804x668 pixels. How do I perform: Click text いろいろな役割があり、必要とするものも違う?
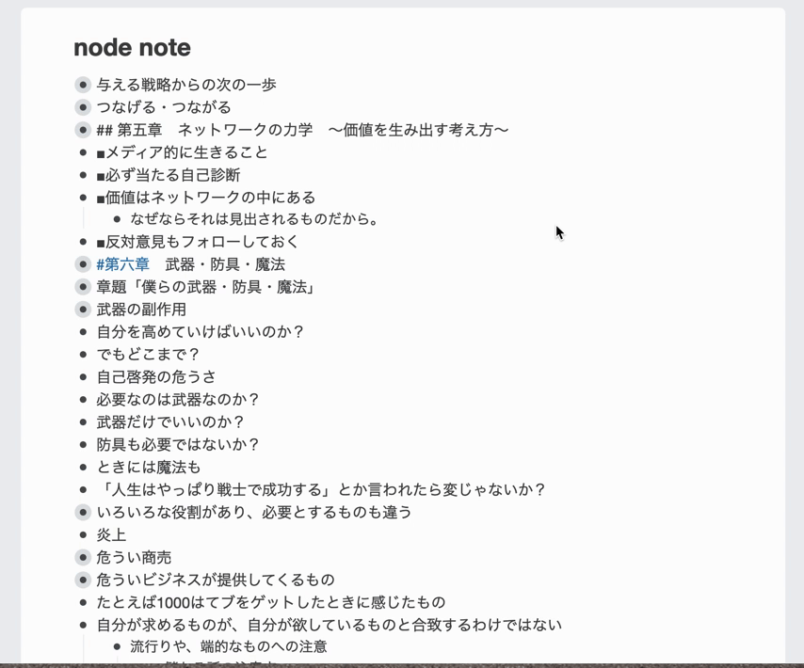254,512
